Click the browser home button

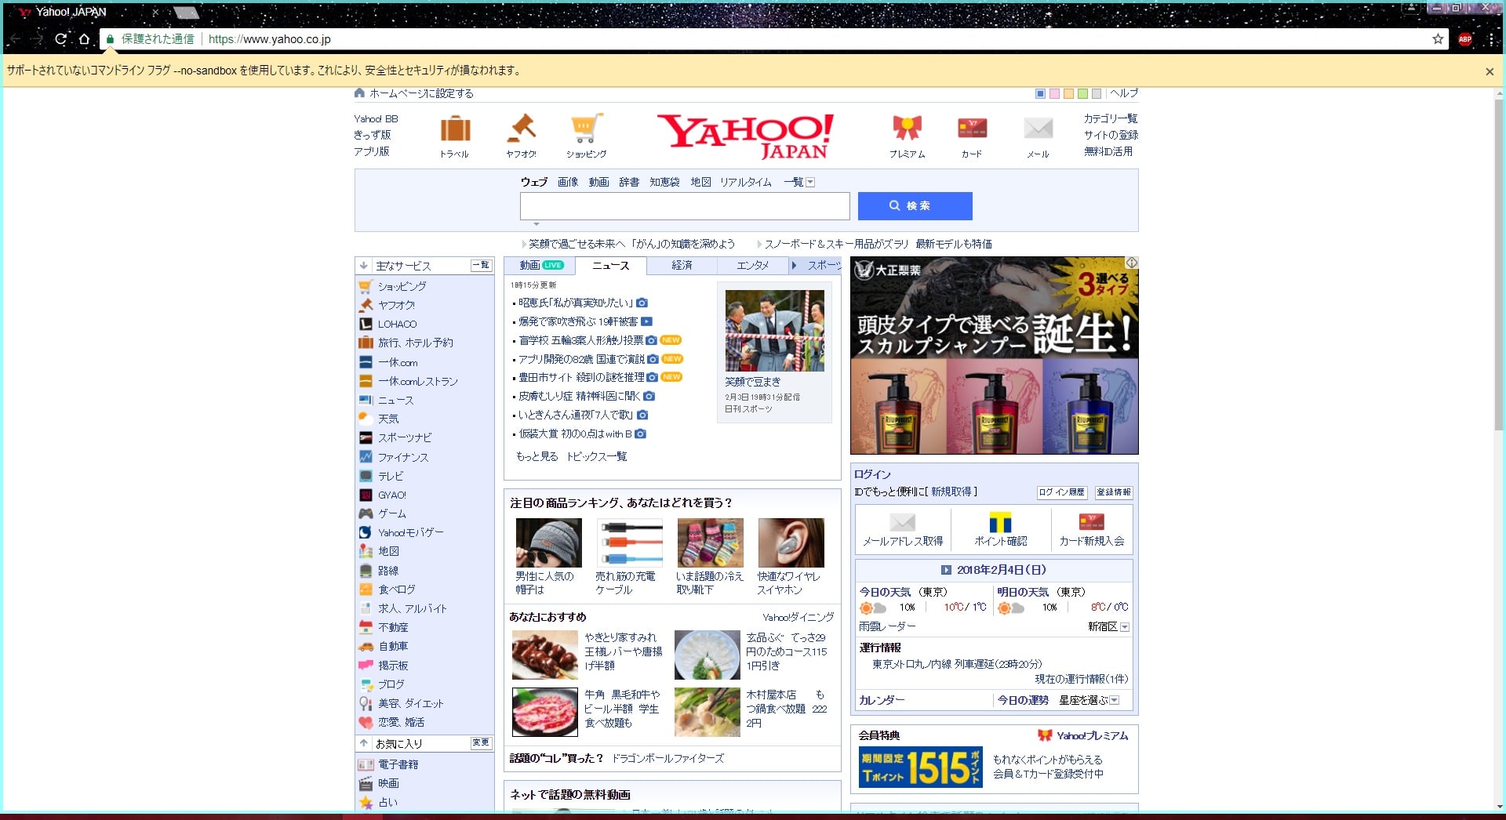(x=84, y=38)
